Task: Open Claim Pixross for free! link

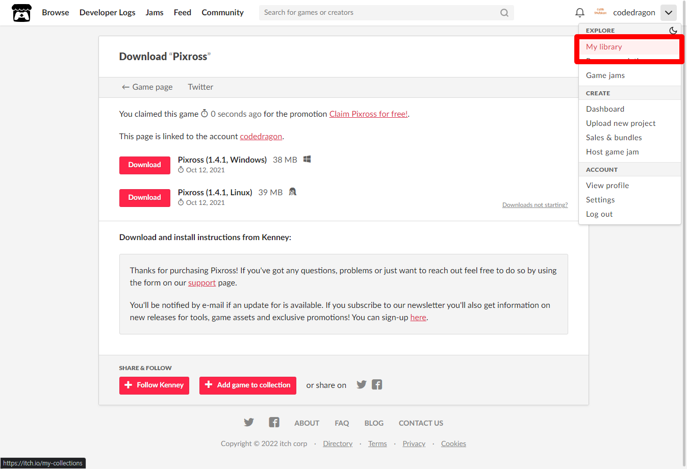Action: pos(369,114)
